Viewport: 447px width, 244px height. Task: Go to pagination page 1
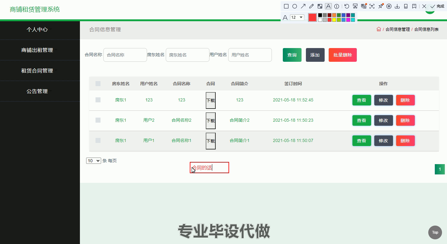pyautogui.click(x=440, y=169)
